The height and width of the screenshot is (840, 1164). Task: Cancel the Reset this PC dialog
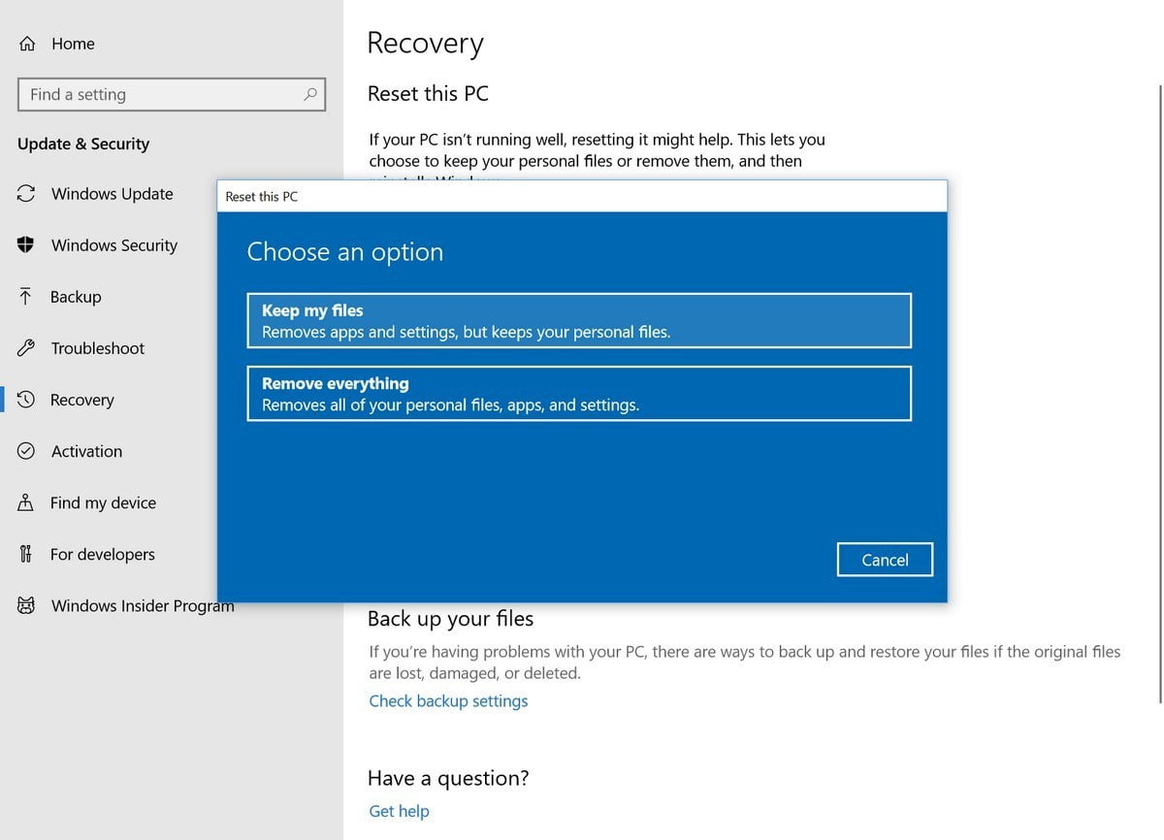(x=884, y=560)
